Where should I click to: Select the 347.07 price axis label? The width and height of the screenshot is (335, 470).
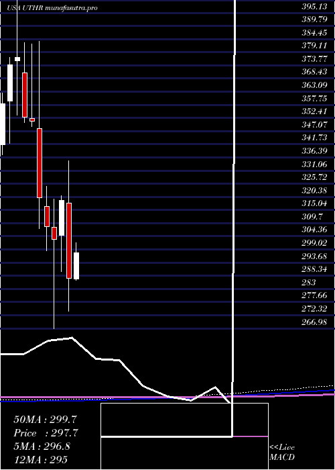314,124
